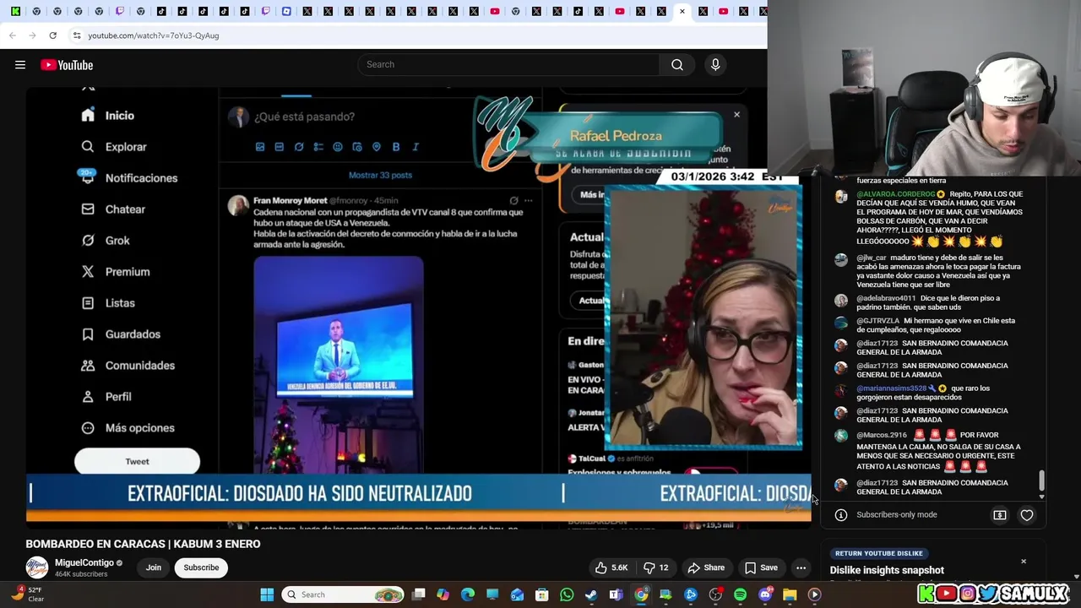Open Microsoft Teams from the taskbar
Screen dimensions: 1081x608
(x=616, y=594)
